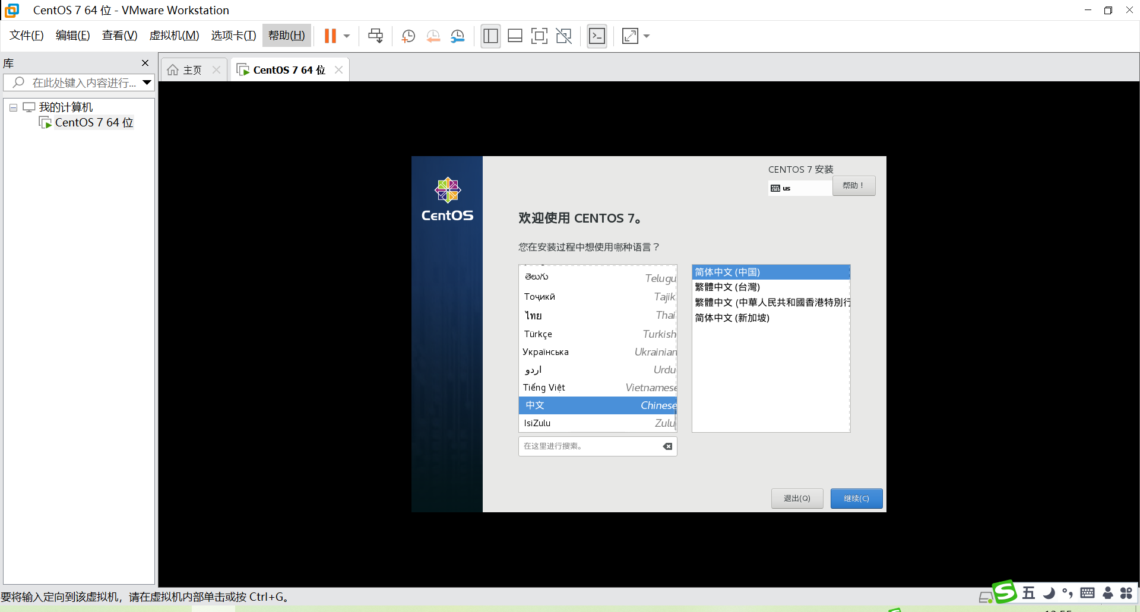Select 中文 Chinese in the language list
Screen dimensions: 1140x612
click(x=598, y=405)
